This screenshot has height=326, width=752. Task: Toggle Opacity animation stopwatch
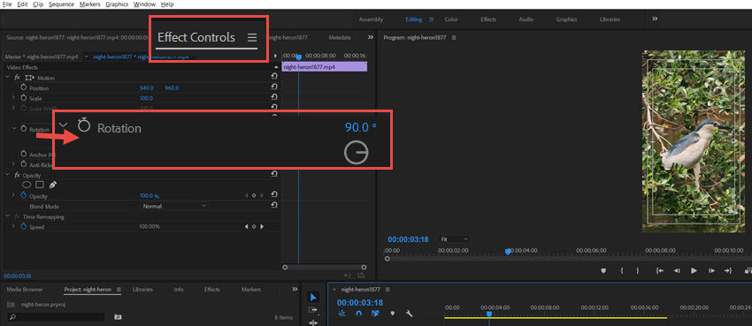(24, 195)
